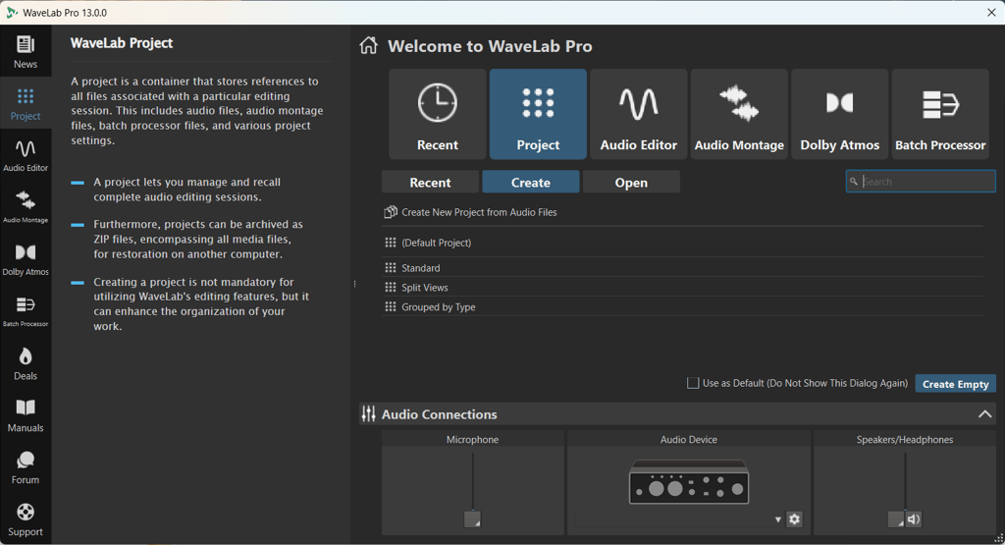Open Manuals from the sidebar
Screen dimensions: 1005x545
click(26, 414)
